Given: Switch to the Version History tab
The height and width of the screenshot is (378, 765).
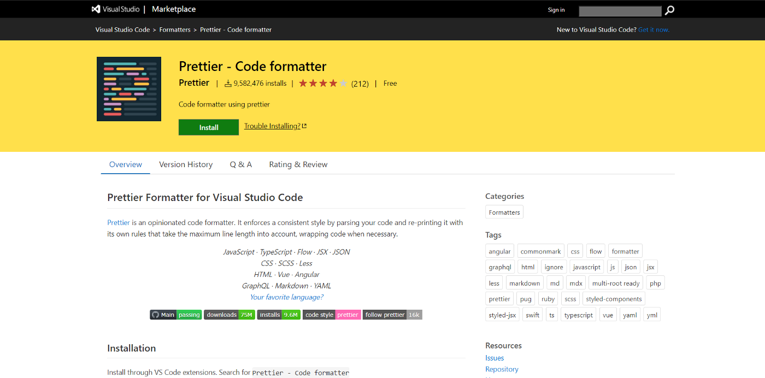Looking at the screenshot, I should point(186,164).
